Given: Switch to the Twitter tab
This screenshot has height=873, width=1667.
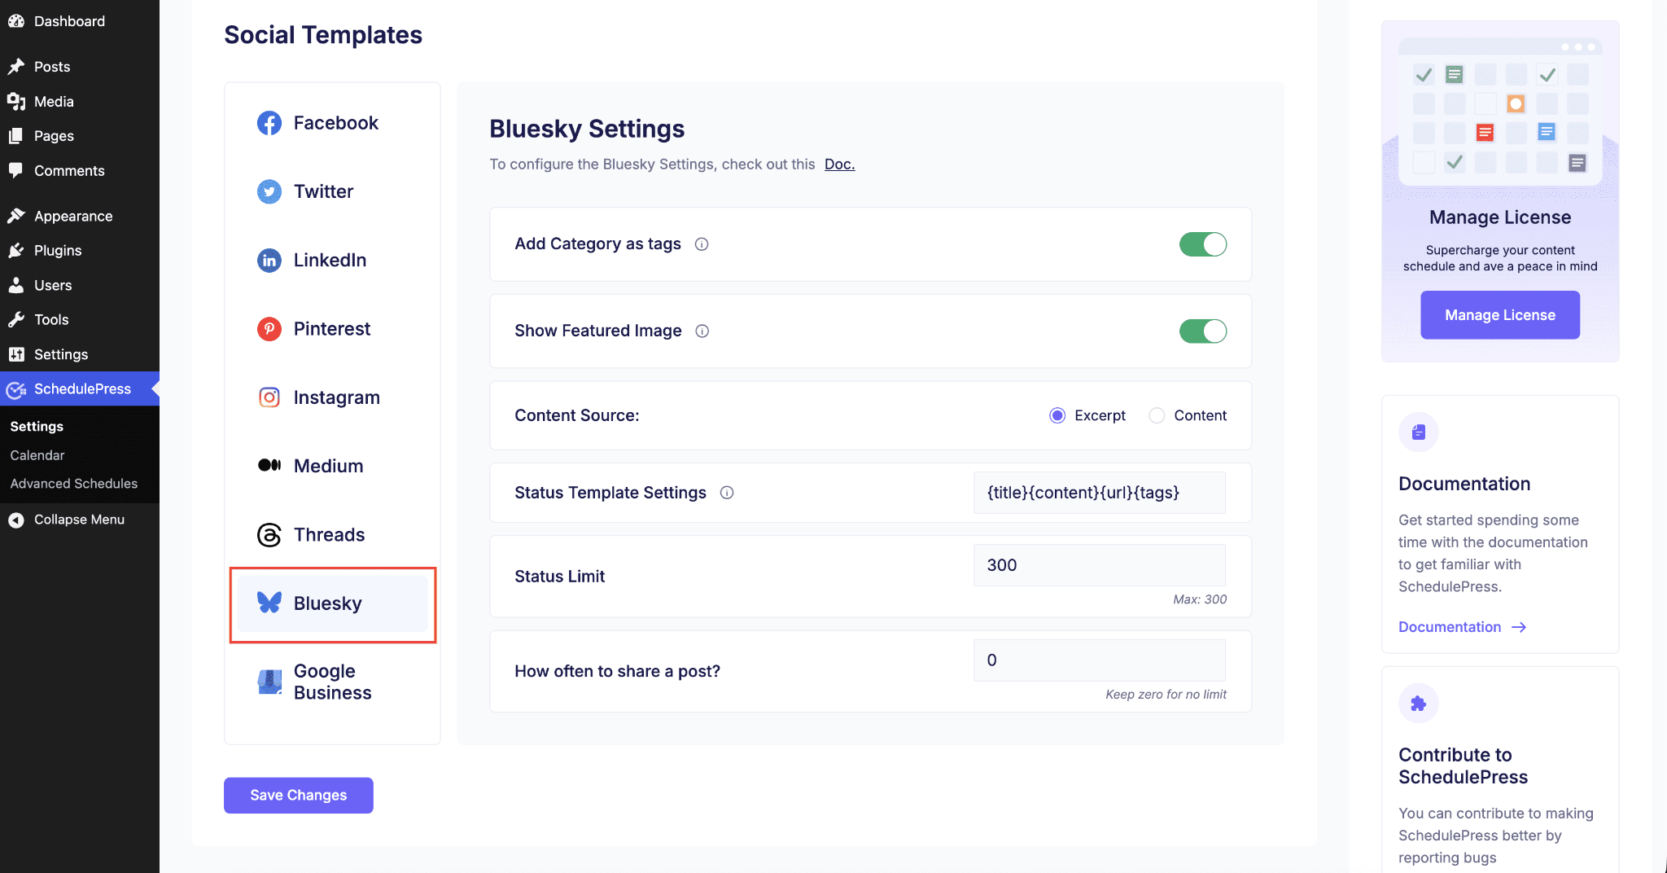Looking at the screenshot, I should point(332,191).
